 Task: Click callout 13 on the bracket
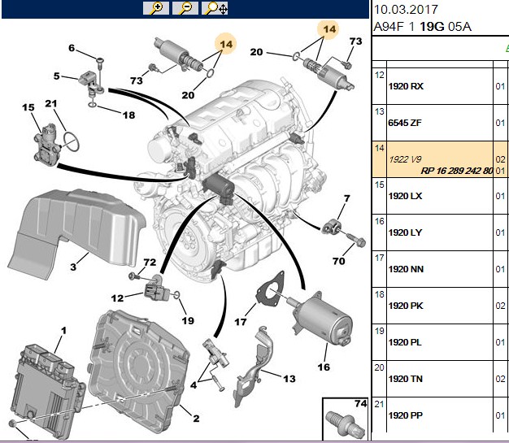(x=289, y=379)
